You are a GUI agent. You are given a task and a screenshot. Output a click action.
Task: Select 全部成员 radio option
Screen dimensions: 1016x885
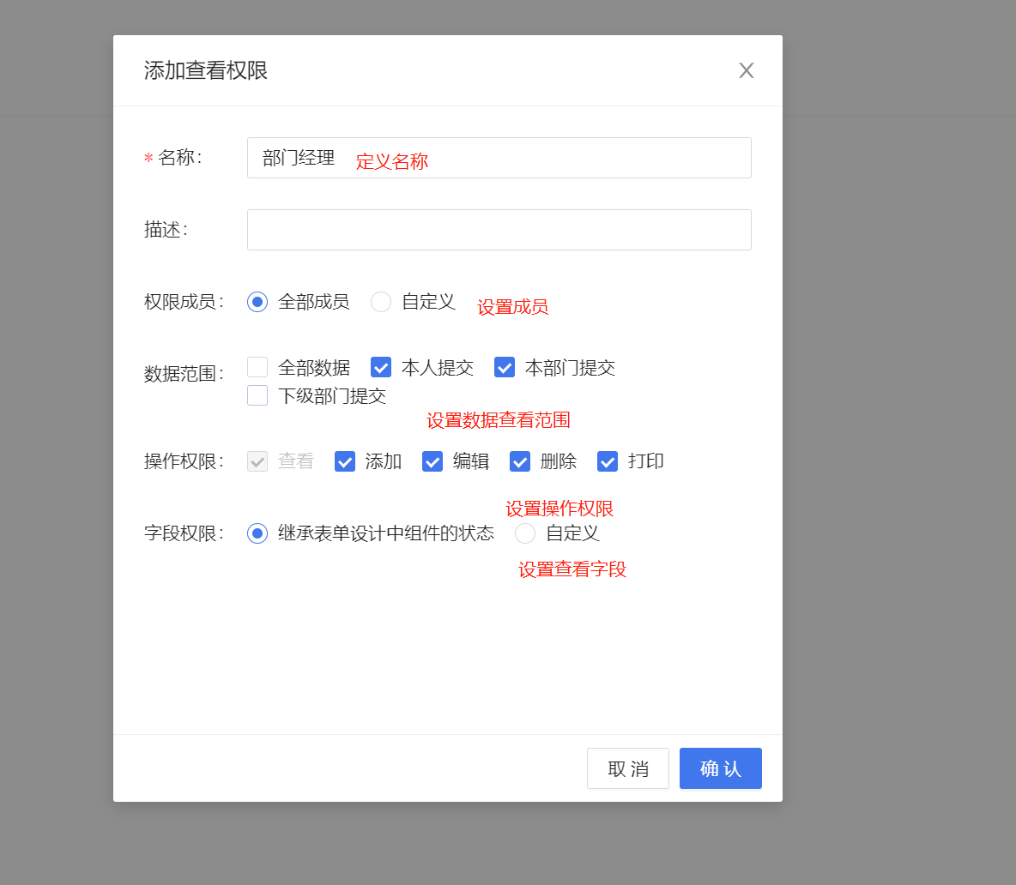click(x=257, y=302)
